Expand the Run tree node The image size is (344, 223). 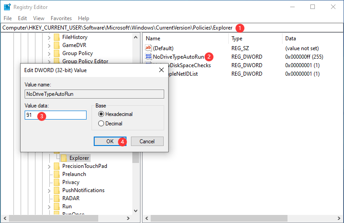tap(49, 207)
